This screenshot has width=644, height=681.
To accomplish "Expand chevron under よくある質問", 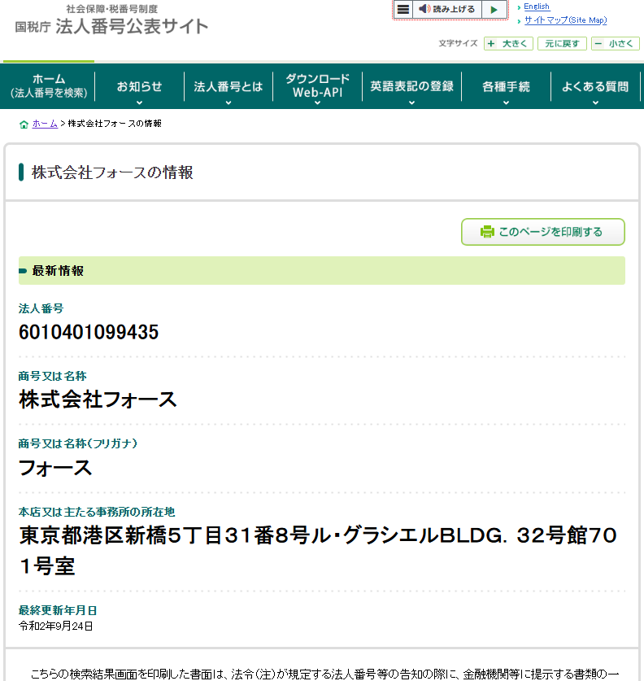I will [595, 103].
